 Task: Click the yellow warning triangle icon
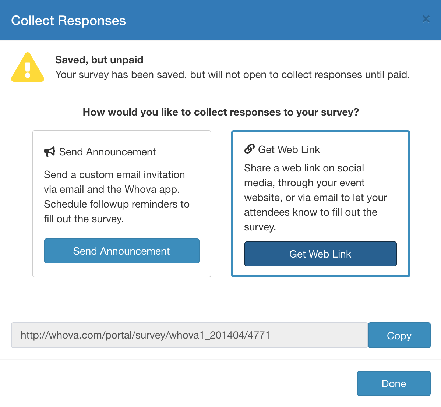pos(28,68)
